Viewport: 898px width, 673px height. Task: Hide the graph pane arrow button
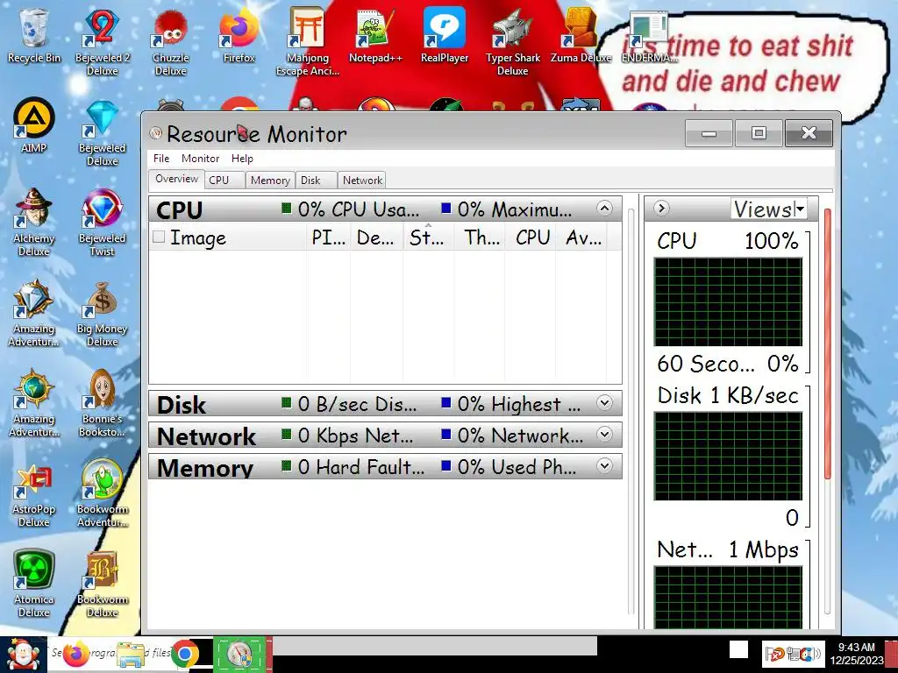click(661, 209)
